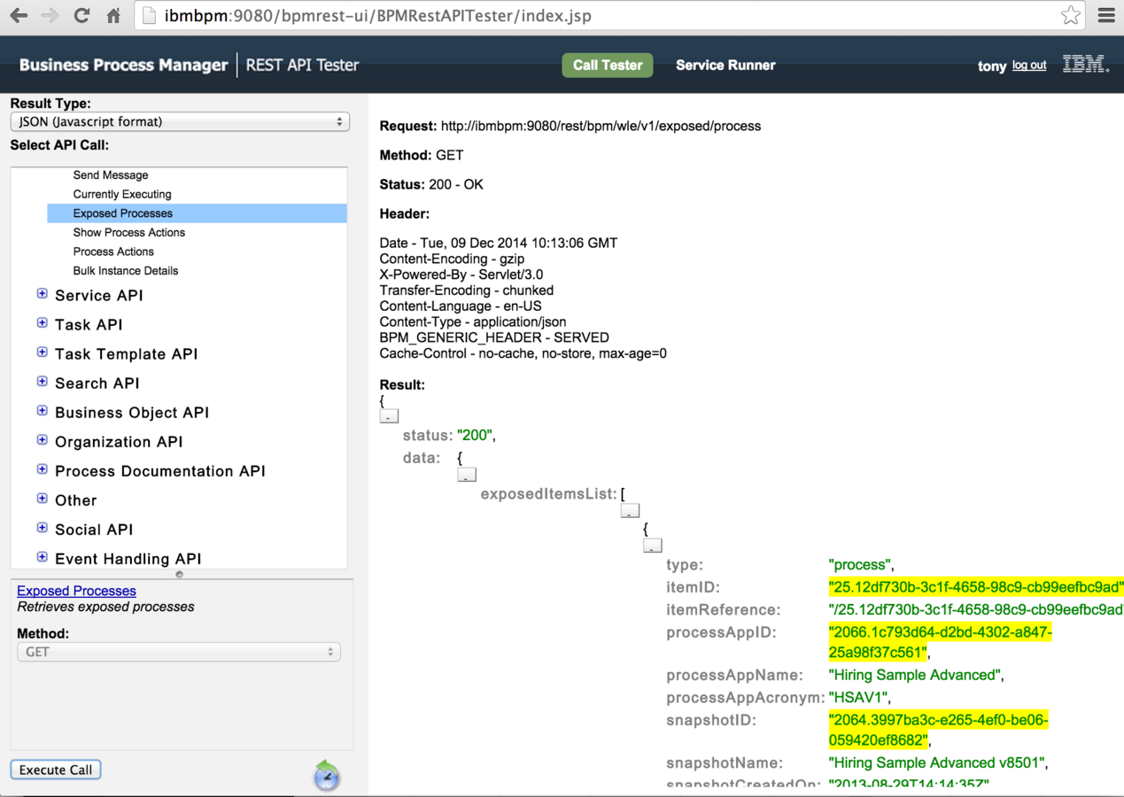Click the IBM logo
The width and height of the screenshot is (1124, 797).
click(x=1085, y=64)
